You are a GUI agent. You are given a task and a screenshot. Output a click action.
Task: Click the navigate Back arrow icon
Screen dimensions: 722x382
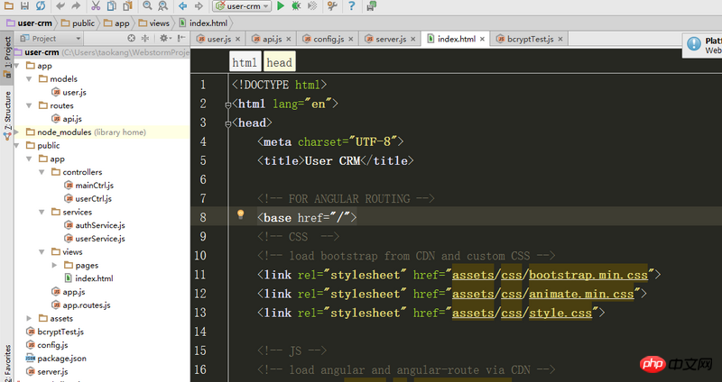[x=184, y=6]
